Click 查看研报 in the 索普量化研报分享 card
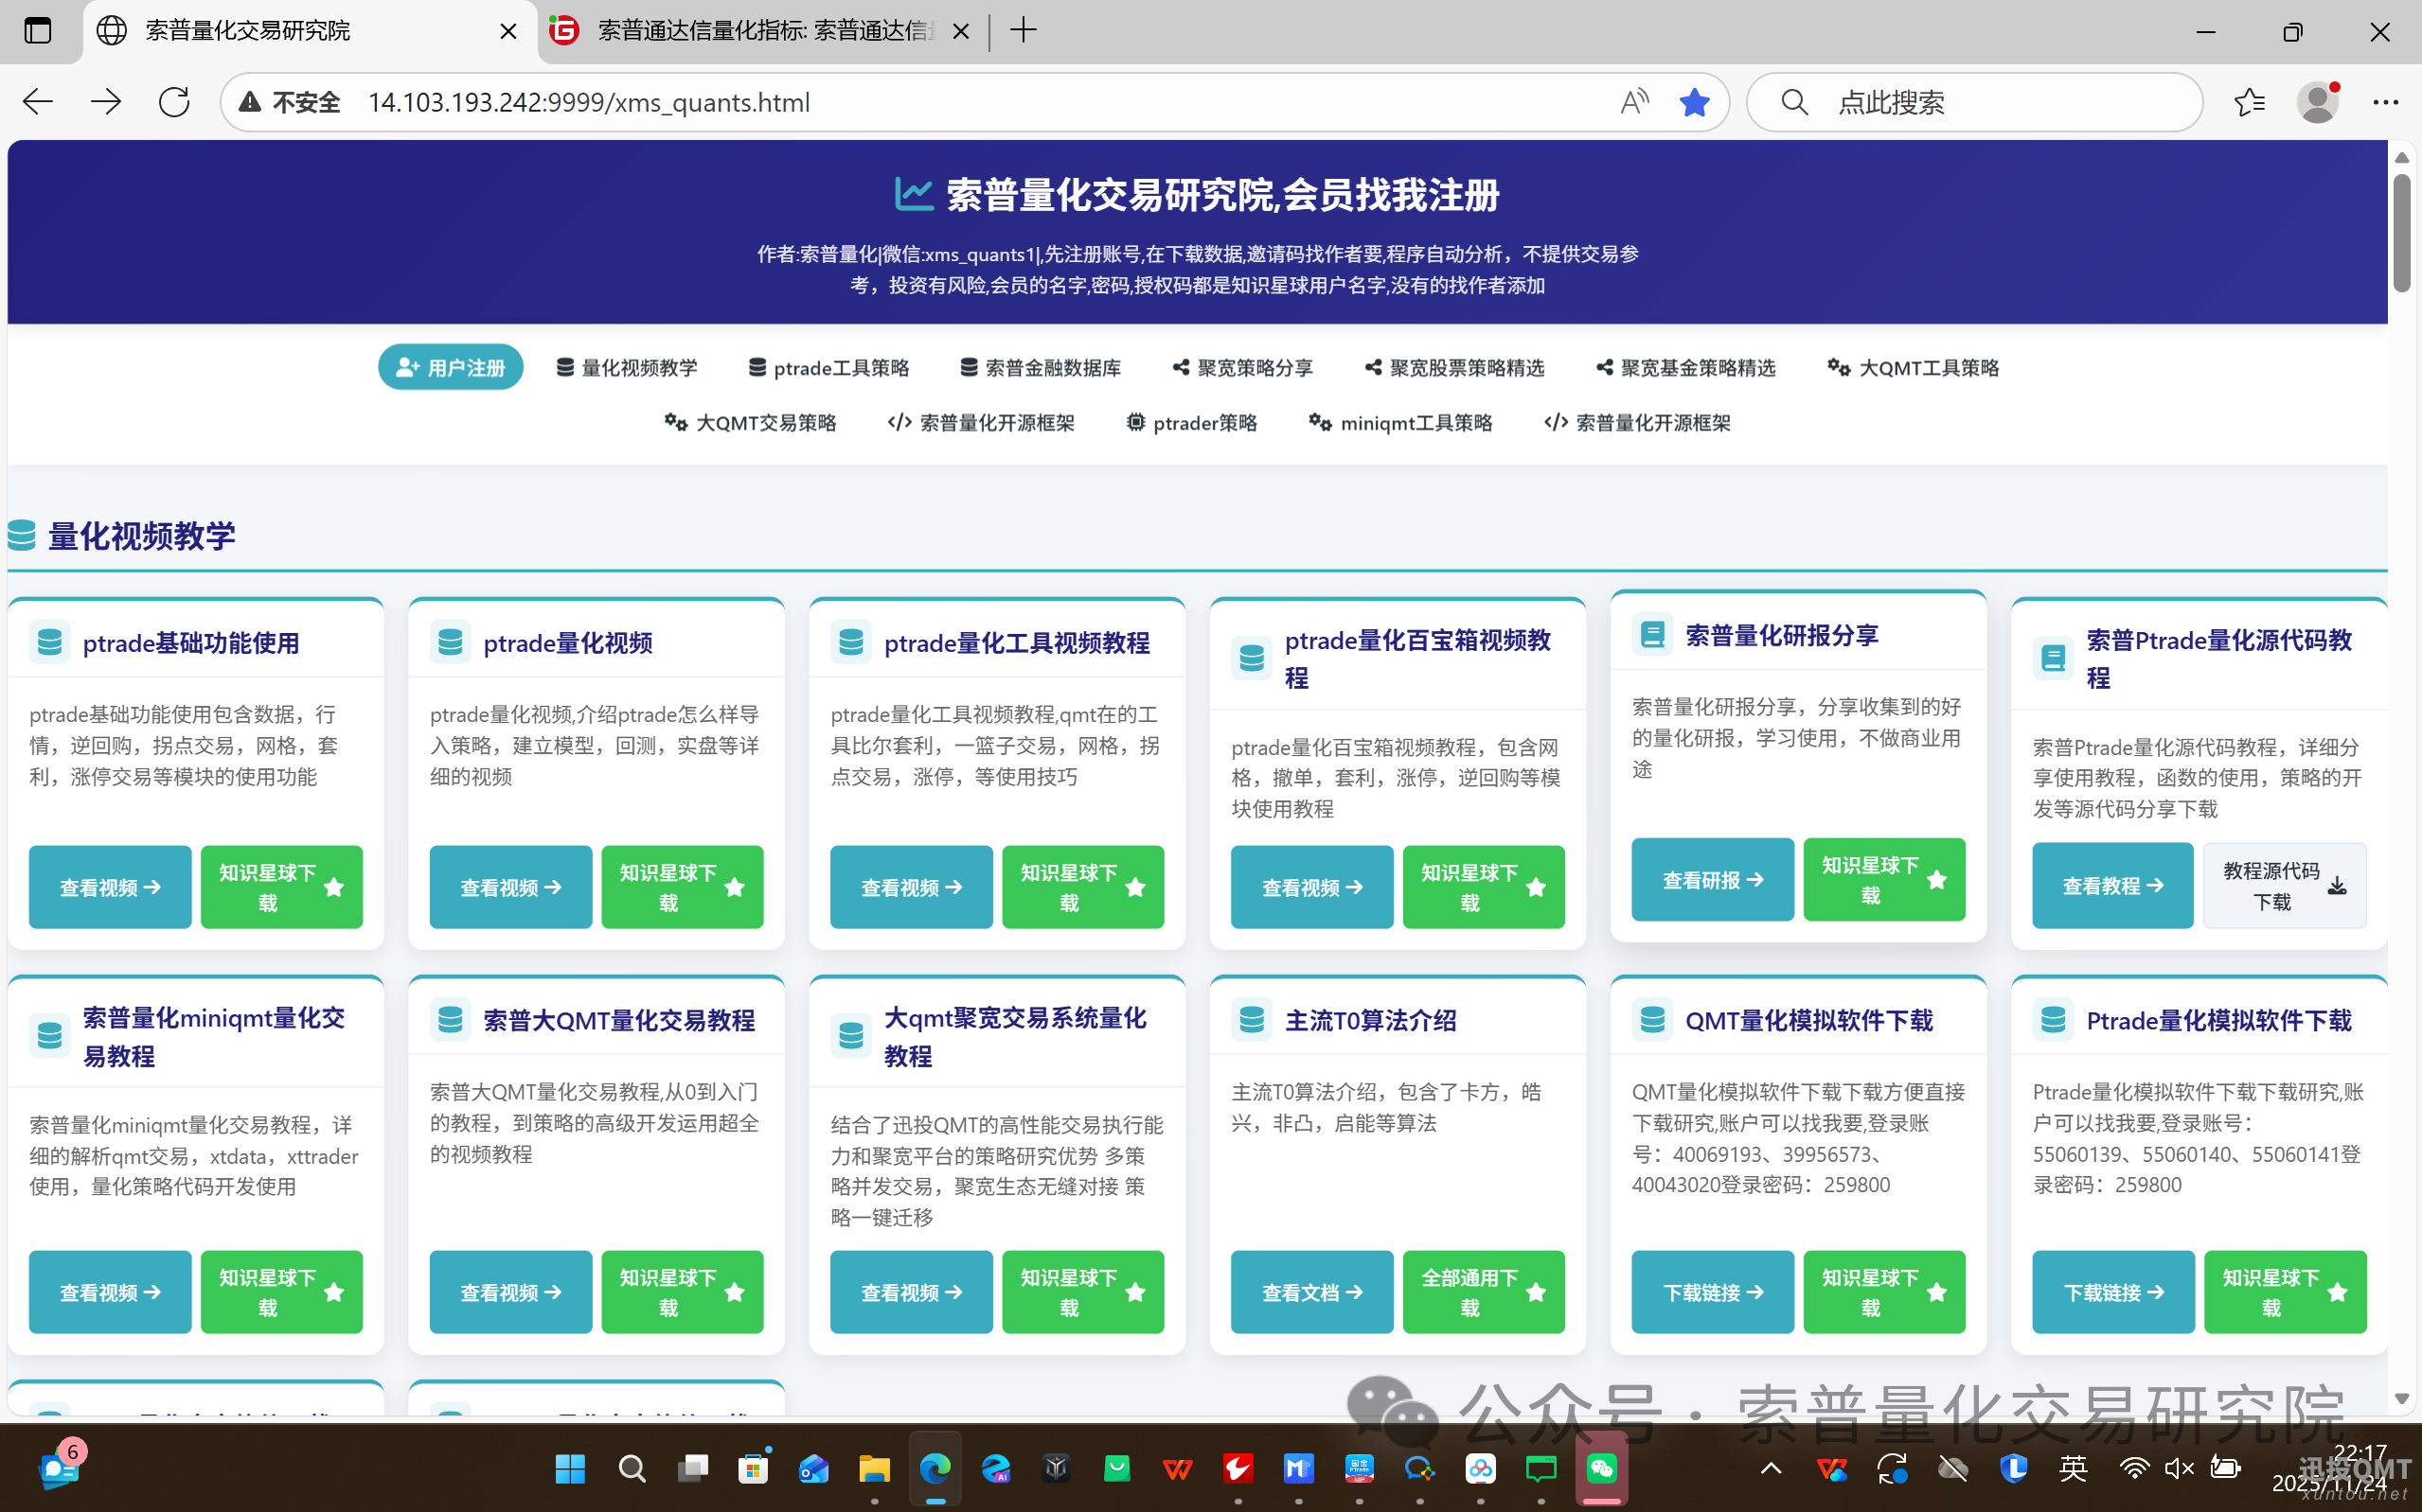Viewport: 2422px width, 1512px height. [x=1712, y=879]
